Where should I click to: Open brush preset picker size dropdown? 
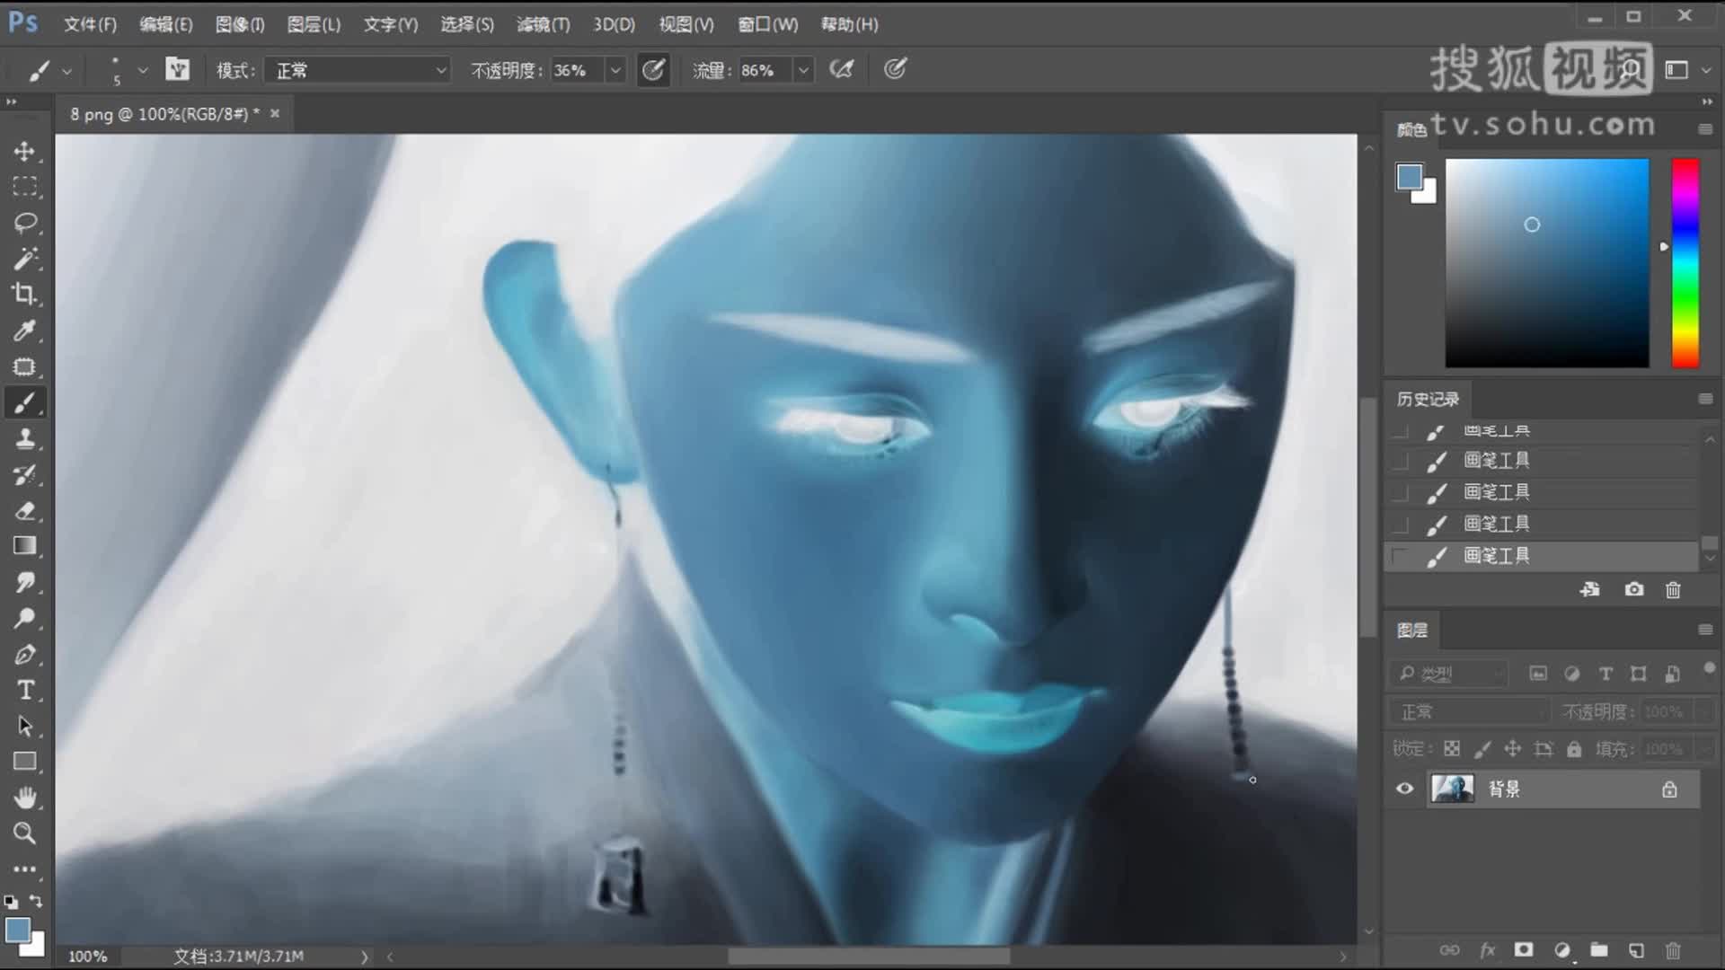[x=143, y=70]
